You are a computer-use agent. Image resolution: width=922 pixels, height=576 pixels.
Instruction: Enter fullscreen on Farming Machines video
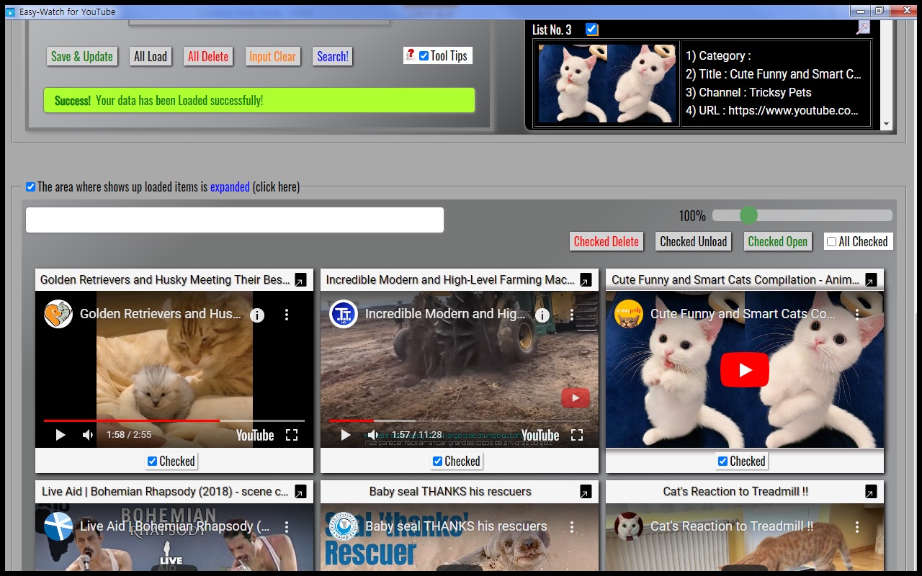[x=577, y=435]
